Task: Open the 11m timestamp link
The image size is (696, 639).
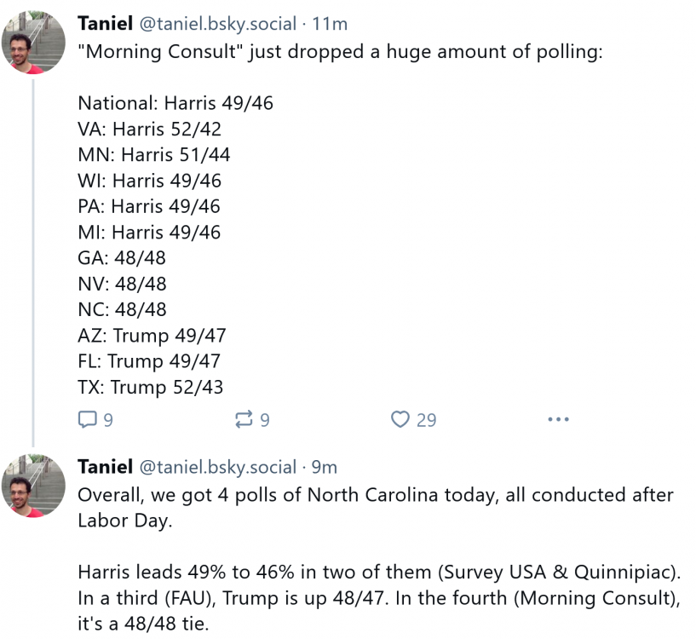Action: pyautogui.click(x=331, y=24)
